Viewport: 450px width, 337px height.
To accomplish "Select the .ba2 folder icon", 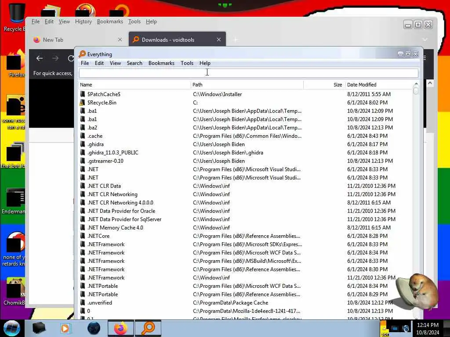I will pyautogui.click(x=83, y=127).
